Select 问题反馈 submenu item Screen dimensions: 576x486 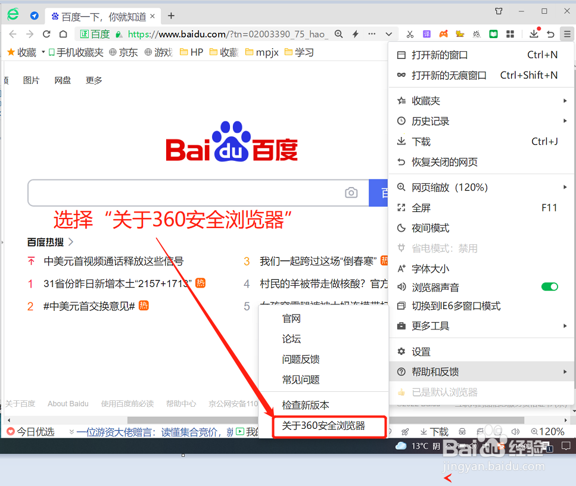click(323, 359)
